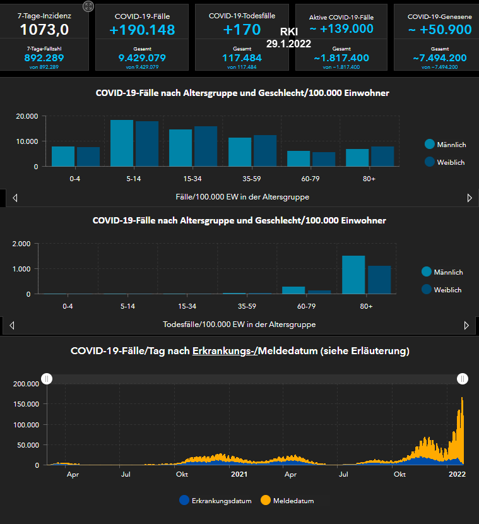Click left arrow of Todesfälle/100.000 EW chart
Screen dimensions: 479x524
pyautogui.click(x=12, y=326)
